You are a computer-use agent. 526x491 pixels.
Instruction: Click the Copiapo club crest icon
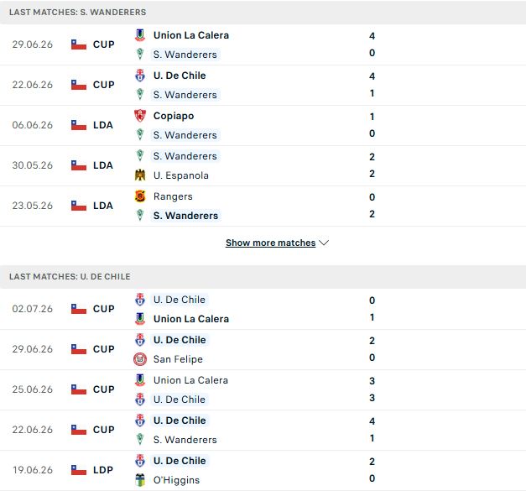click(x=140, y=116)
